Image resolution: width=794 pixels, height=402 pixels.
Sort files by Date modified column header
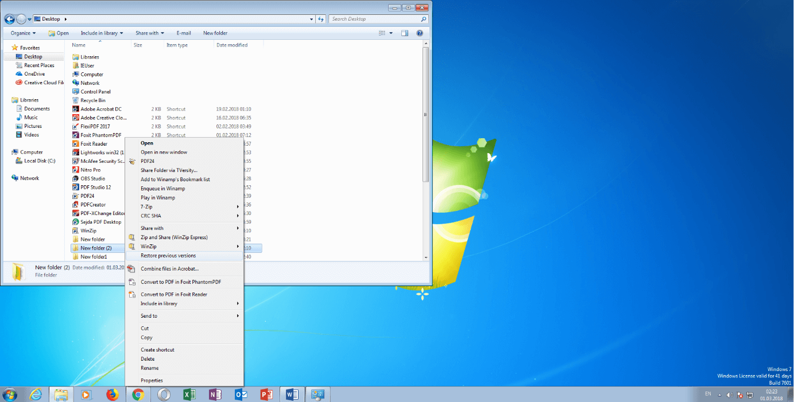[238, 45]
